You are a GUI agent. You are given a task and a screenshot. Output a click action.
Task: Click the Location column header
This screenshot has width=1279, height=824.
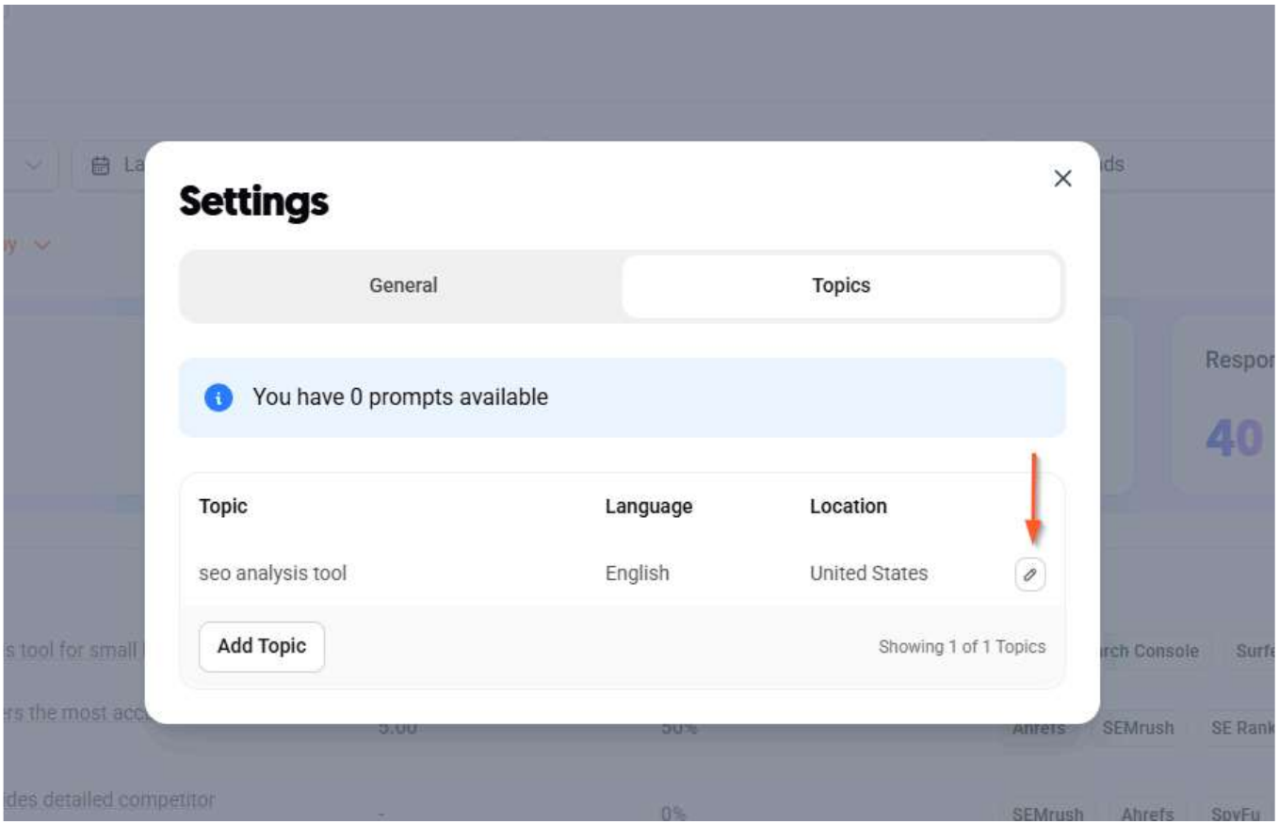coord(849,506)
